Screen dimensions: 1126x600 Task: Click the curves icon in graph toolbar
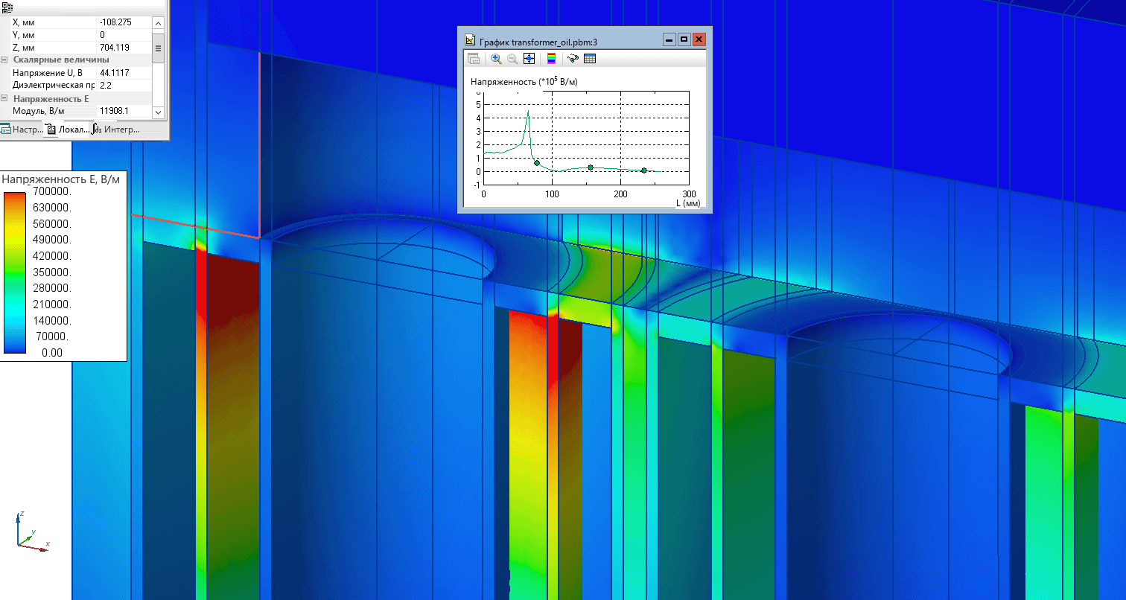[573, 59]
